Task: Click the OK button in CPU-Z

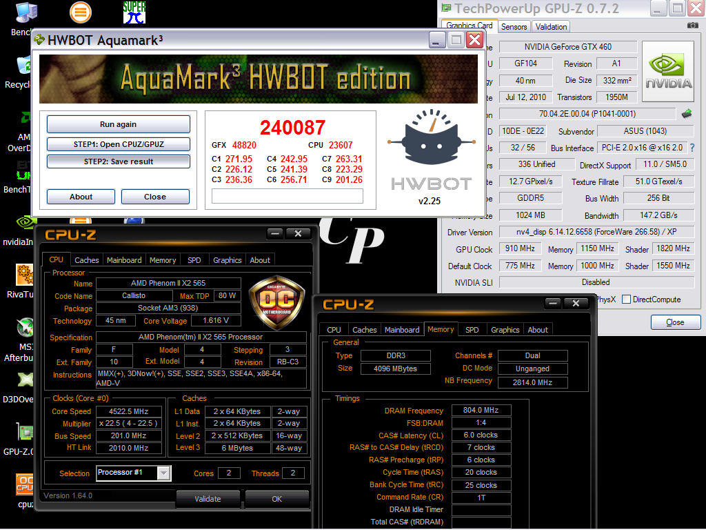Action: (277, 499)
